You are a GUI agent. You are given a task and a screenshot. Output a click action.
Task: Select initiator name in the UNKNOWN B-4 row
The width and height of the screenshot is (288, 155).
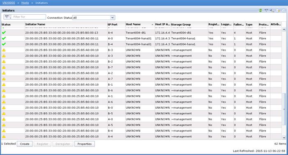(x=62, y=131)
